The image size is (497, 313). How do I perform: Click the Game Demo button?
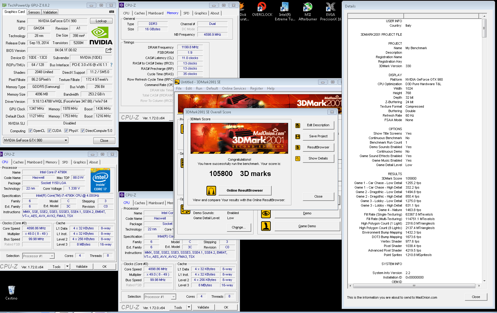click(307, 226)
